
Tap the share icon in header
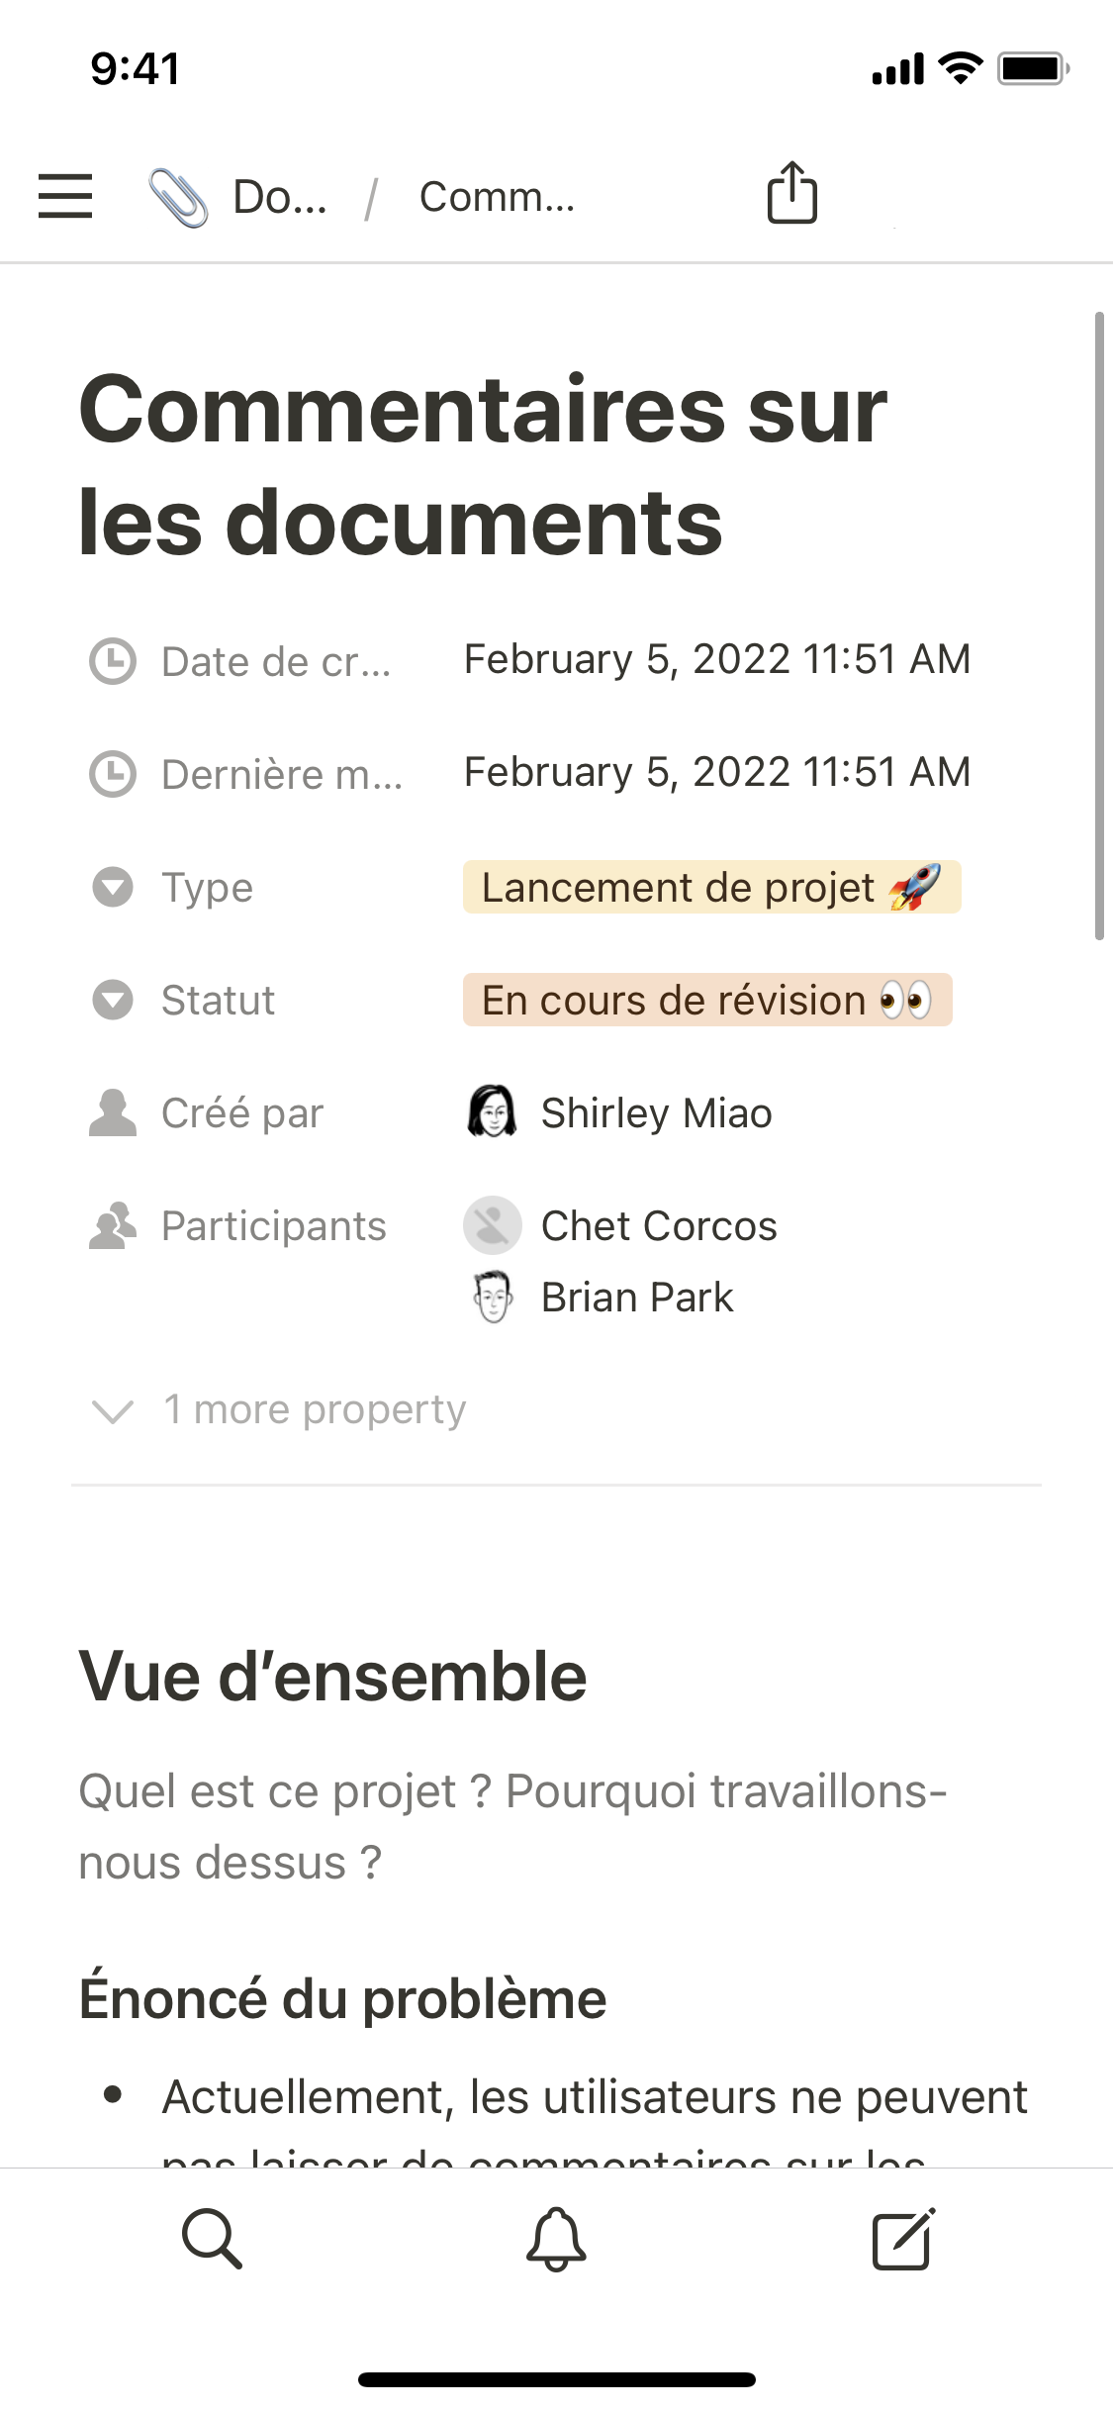[x=791, y=193]
